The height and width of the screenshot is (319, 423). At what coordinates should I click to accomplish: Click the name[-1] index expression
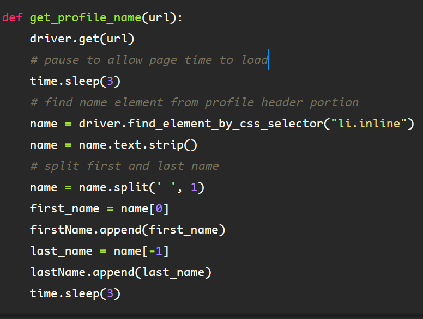click(x=142, y=251)
